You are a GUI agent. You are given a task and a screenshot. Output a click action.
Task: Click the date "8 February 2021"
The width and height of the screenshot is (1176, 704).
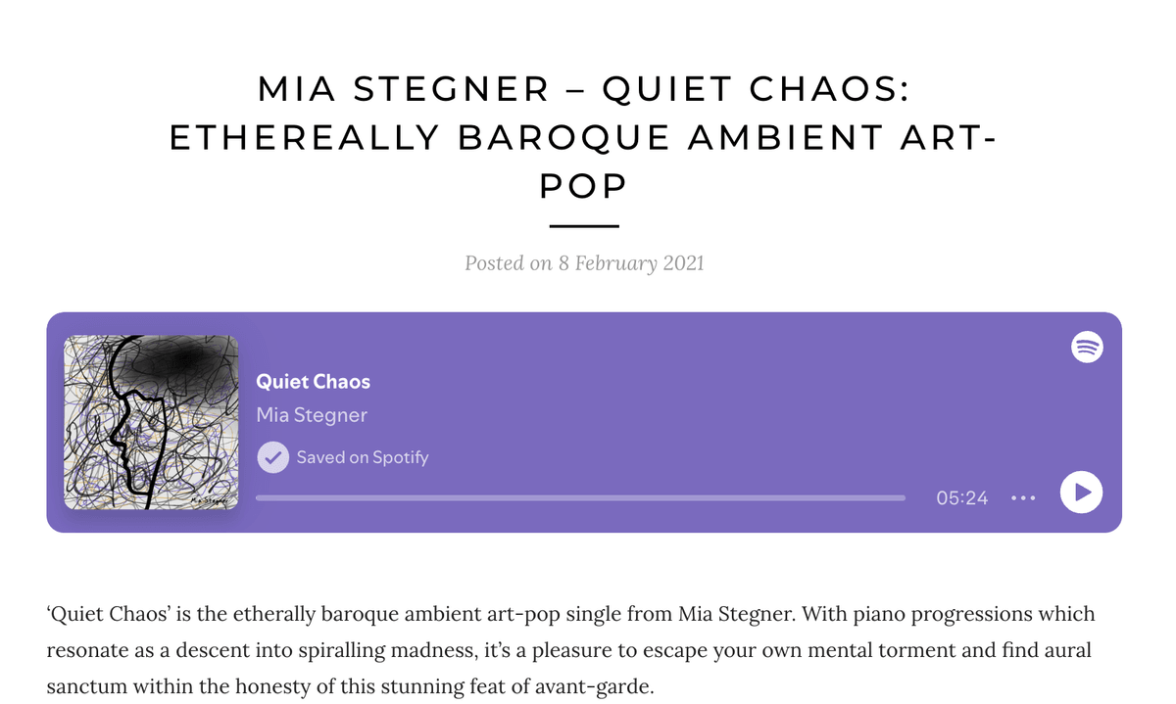(x=630, y=262)
